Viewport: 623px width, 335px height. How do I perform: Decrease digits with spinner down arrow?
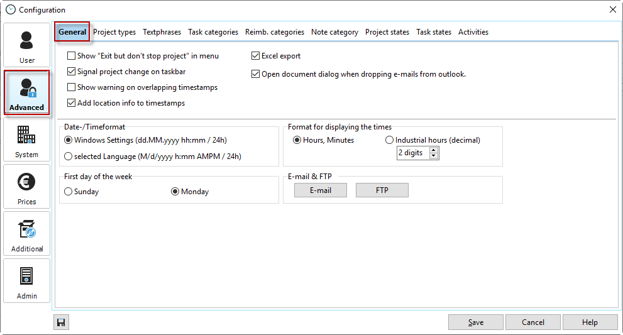(x=434, y=156)
